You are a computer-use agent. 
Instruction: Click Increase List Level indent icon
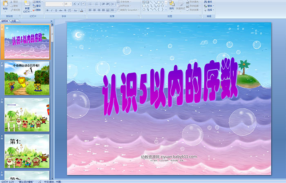click(107, 4)
